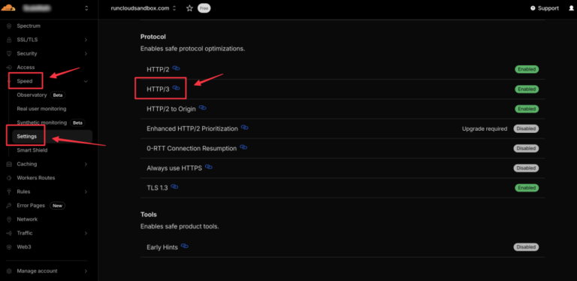Click the New badge beside Error Pages
Viewport: 577px width, 281px height.
click(57, 206)
